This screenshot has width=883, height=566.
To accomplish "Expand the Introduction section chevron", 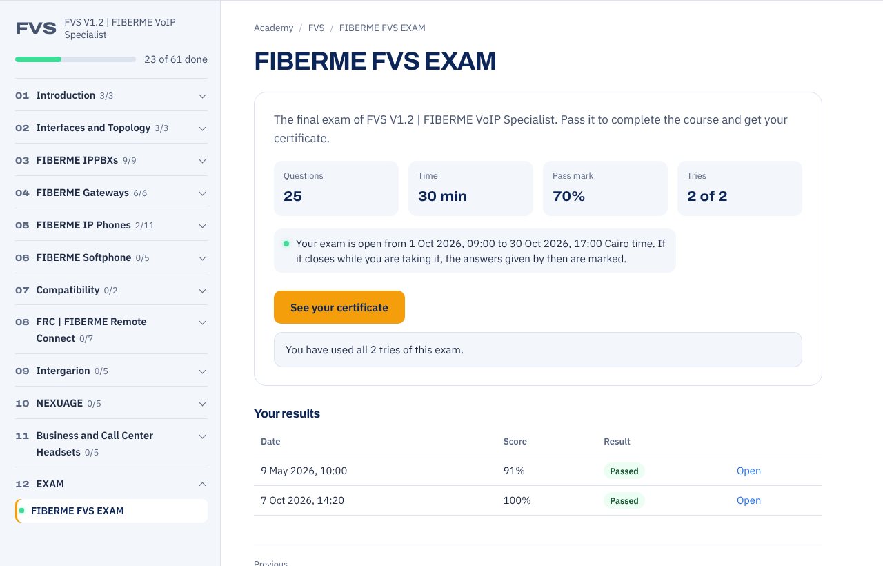I will point(202,96).
